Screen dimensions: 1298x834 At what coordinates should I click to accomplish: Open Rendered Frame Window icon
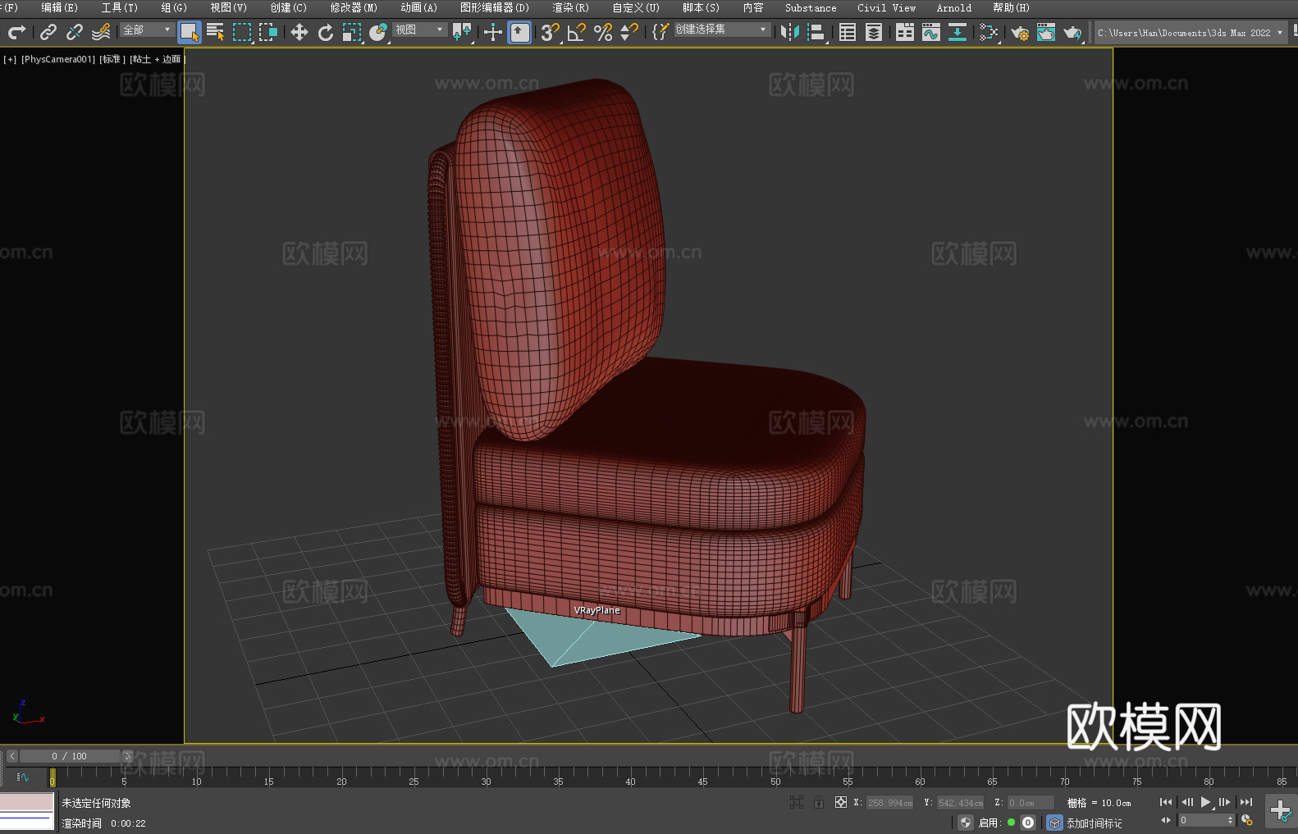click(1046, 32)
